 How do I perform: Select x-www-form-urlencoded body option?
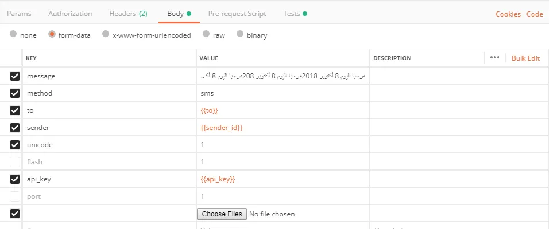[x=106, y=35]
